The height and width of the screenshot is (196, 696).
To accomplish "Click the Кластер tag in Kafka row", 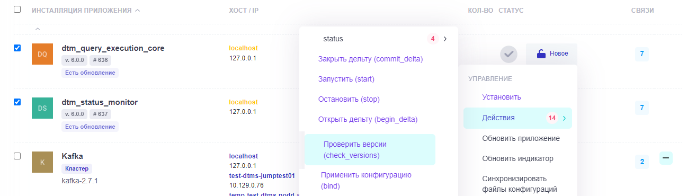I will [x=77, y=168].
